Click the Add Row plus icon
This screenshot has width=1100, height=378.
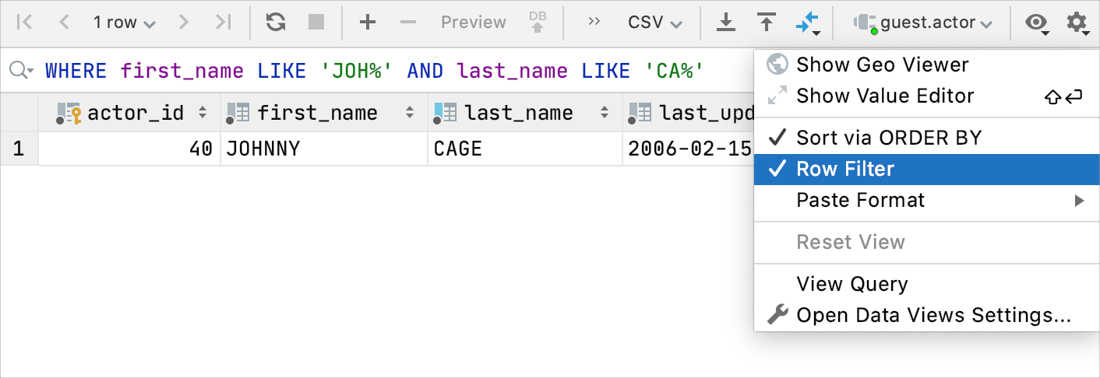pyautogui.click(x=368, y=23)
